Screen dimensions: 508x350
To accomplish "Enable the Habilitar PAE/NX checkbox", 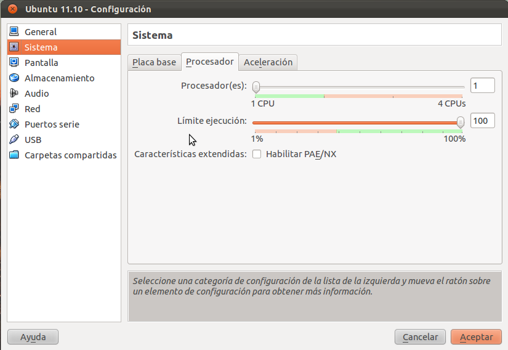I will tap(257, 154).
